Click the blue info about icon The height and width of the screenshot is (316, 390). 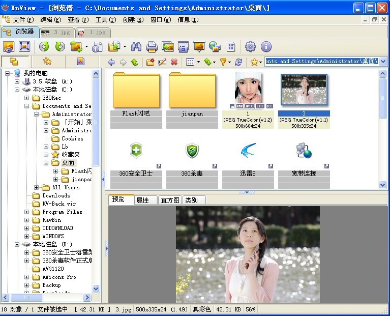tap(266, 47)
